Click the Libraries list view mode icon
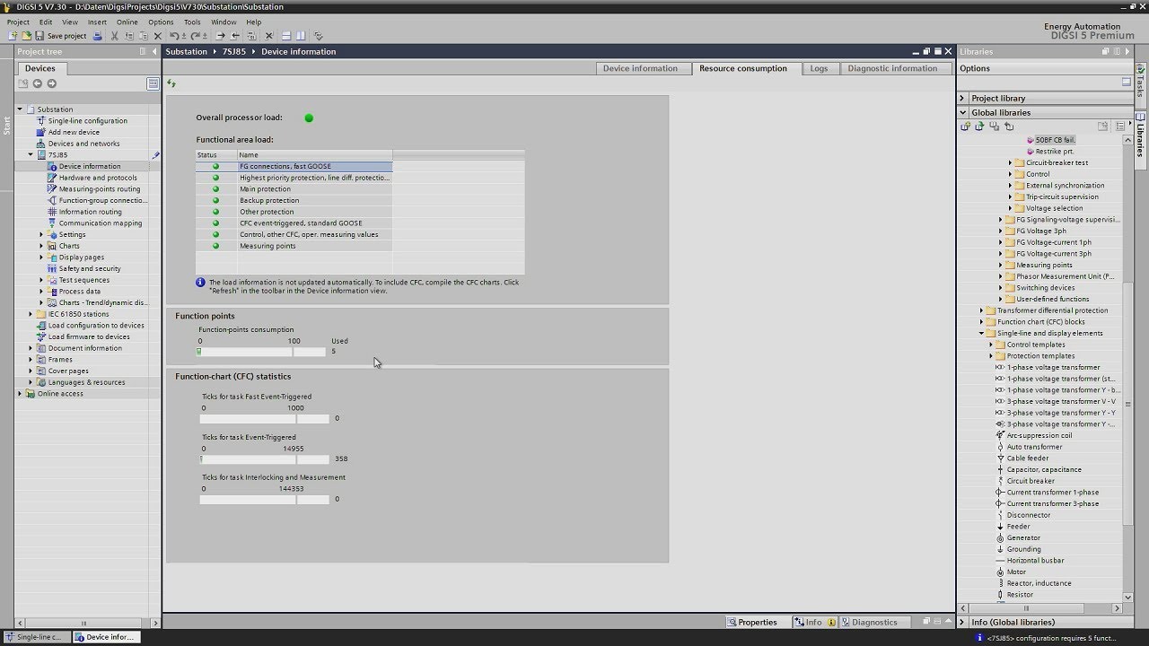The image size is (1149, 646). click(x=1120, y=127)
